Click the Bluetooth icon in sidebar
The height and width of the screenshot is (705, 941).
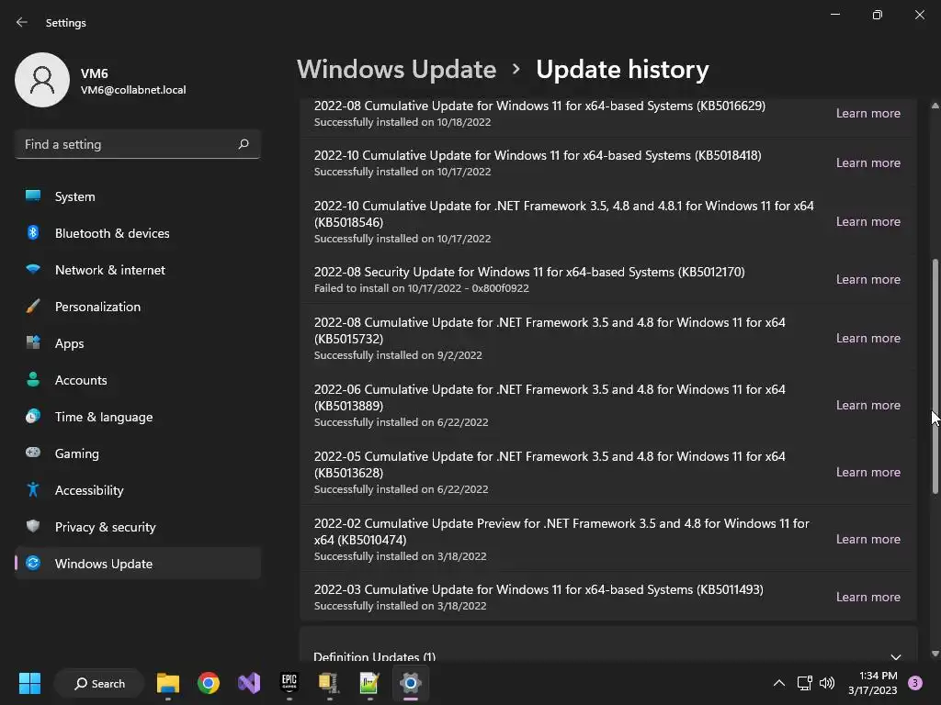coord(33,232)
